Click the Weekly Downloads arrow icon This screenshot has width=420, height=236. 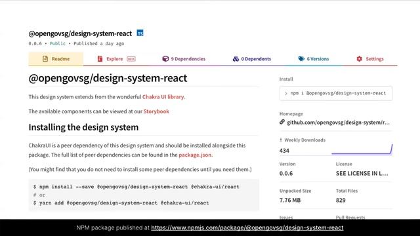pos(281,140)
